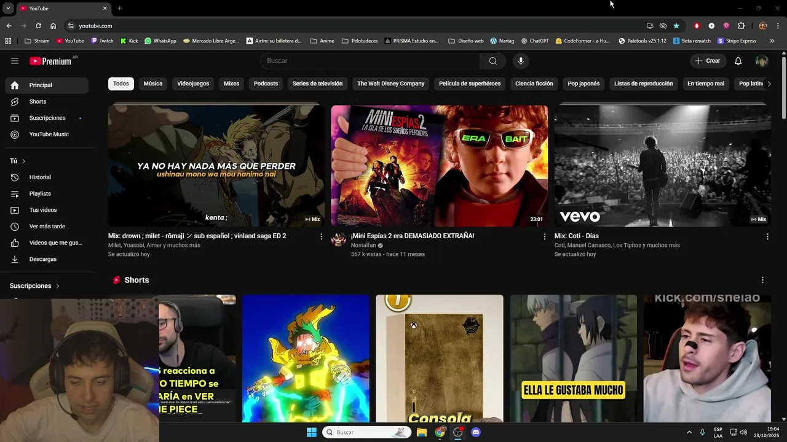Select the Ciencia ficción chip
Screen dimensions: 787x442
pos(534,83)
